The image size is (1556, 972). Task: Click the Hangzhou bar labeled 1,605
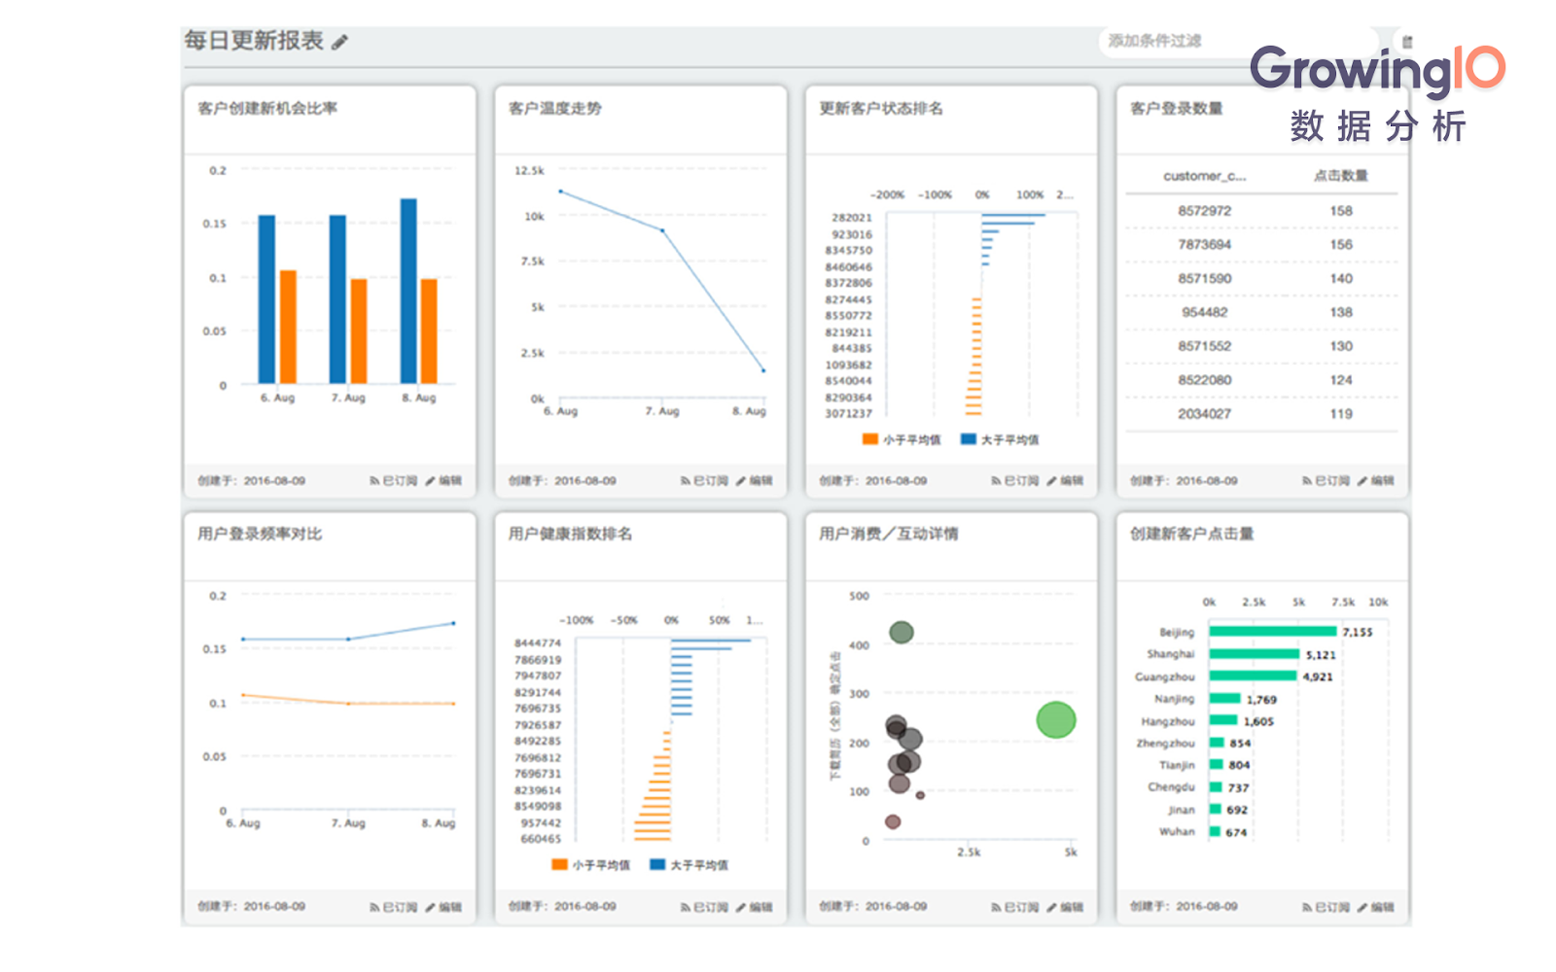click(x=1223, y=720)
